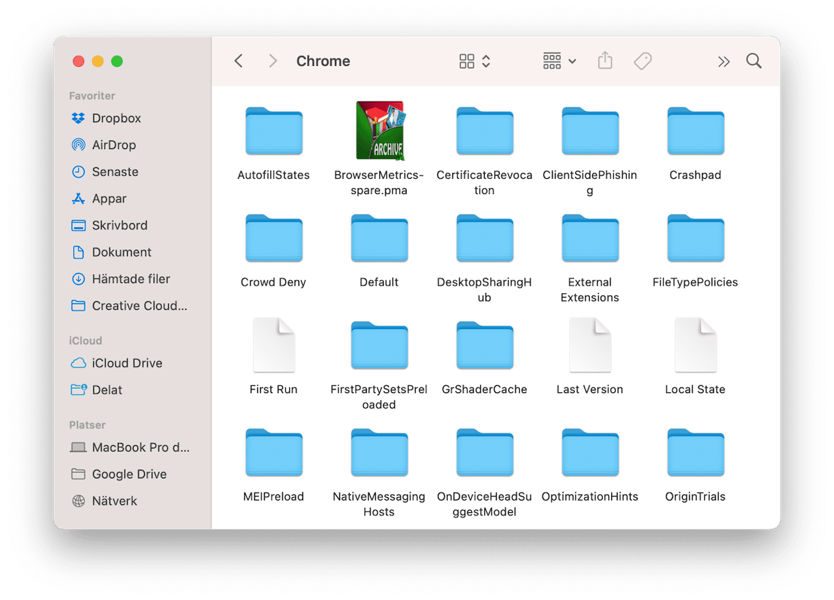Select the DesktopSharingHub folder icon
Screen dimensions: 834x600
pyautogui.click(x=485, y=238)
